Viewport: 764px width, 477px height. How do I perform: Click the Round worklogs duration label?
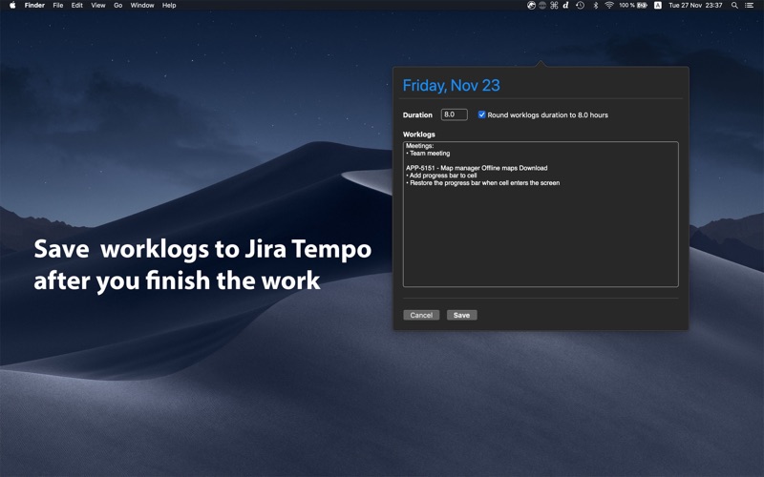click(547, 115)
